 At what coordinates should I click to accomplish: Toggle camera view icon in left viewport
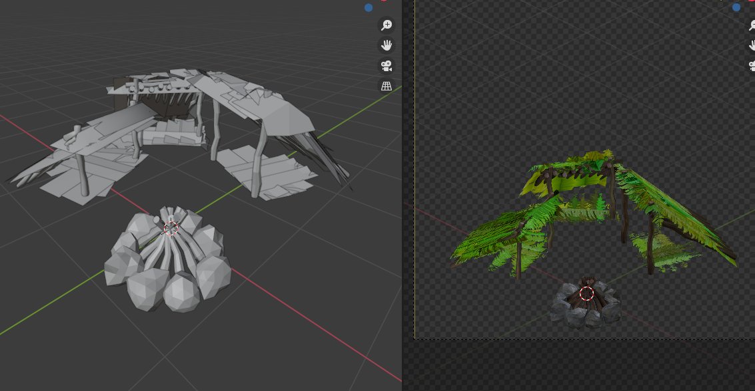386,66
